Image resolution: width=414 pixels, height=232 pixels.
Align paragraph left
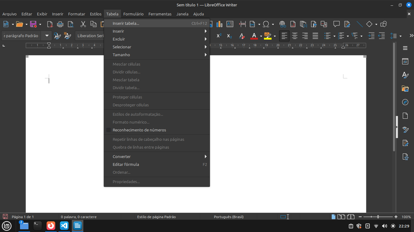pos(284,36)
